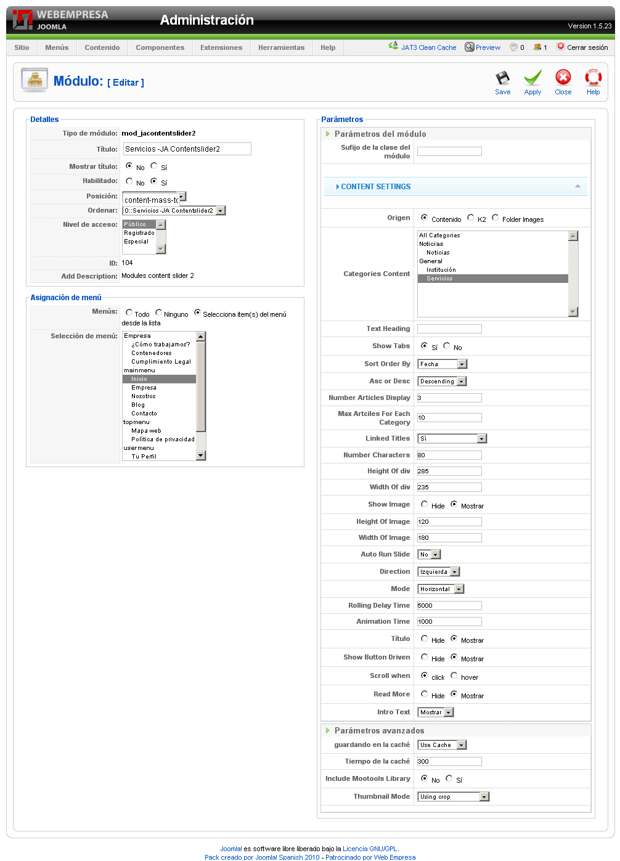Click the Text Heading input field
Image resolution: width=620 pixels, height=861 pixels.
click(x=449, y=329)
